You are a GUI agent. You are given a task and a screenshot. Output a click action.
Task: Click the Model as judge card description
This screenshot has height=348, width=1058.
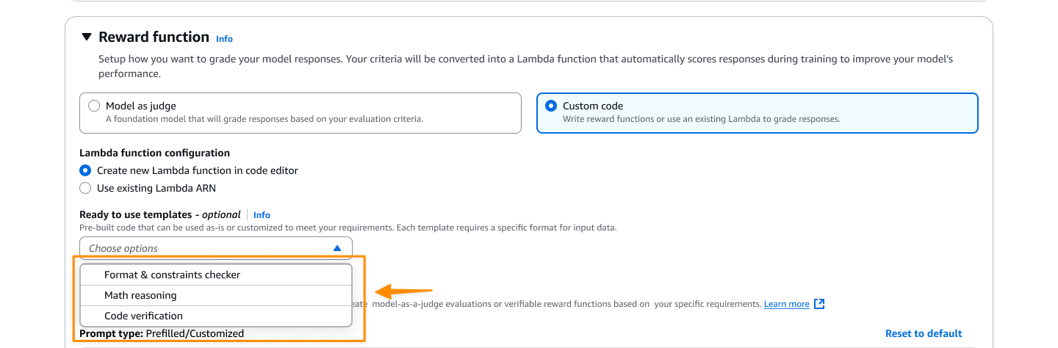[x=264, y=119]
